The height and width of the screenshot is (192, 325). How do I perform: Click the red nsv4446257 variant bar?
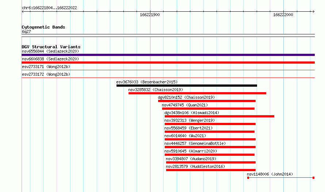pos(210,147)
